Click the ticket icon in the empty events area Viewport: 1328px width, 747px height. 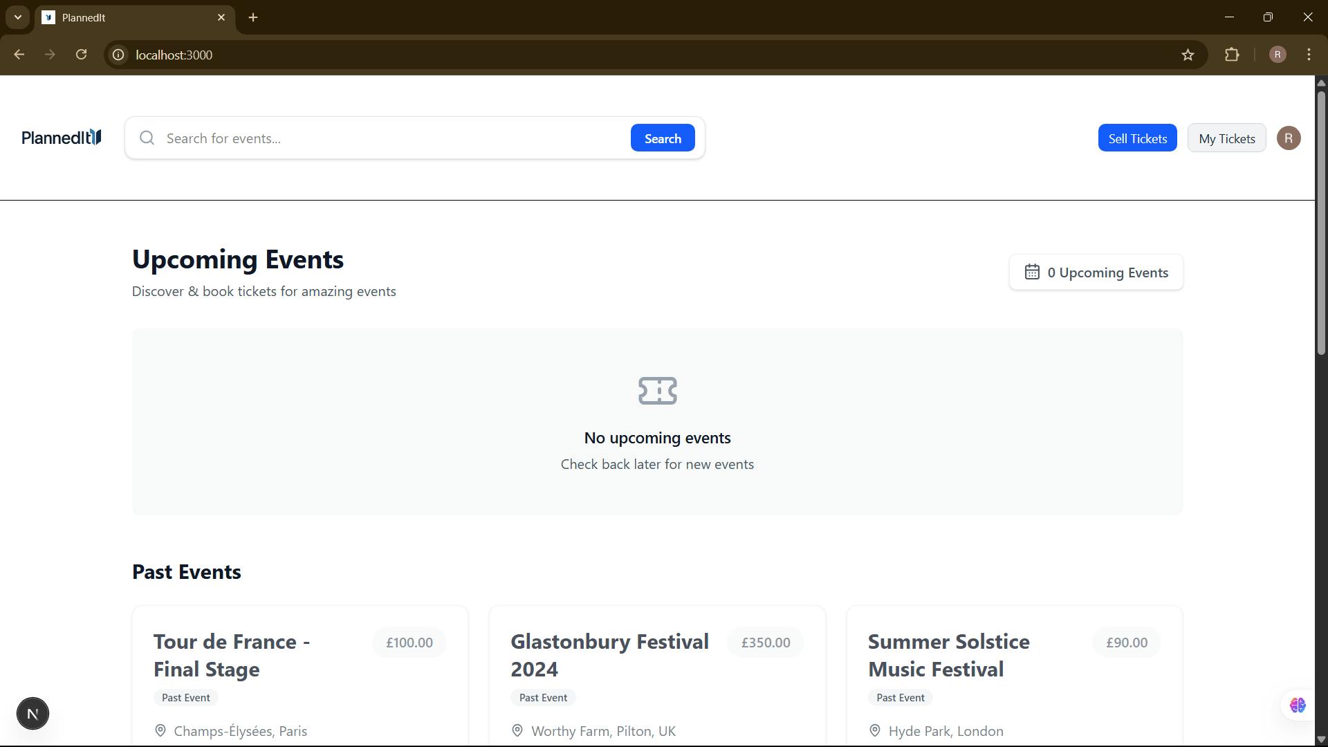pyautogui.click(x=657, y=391)
